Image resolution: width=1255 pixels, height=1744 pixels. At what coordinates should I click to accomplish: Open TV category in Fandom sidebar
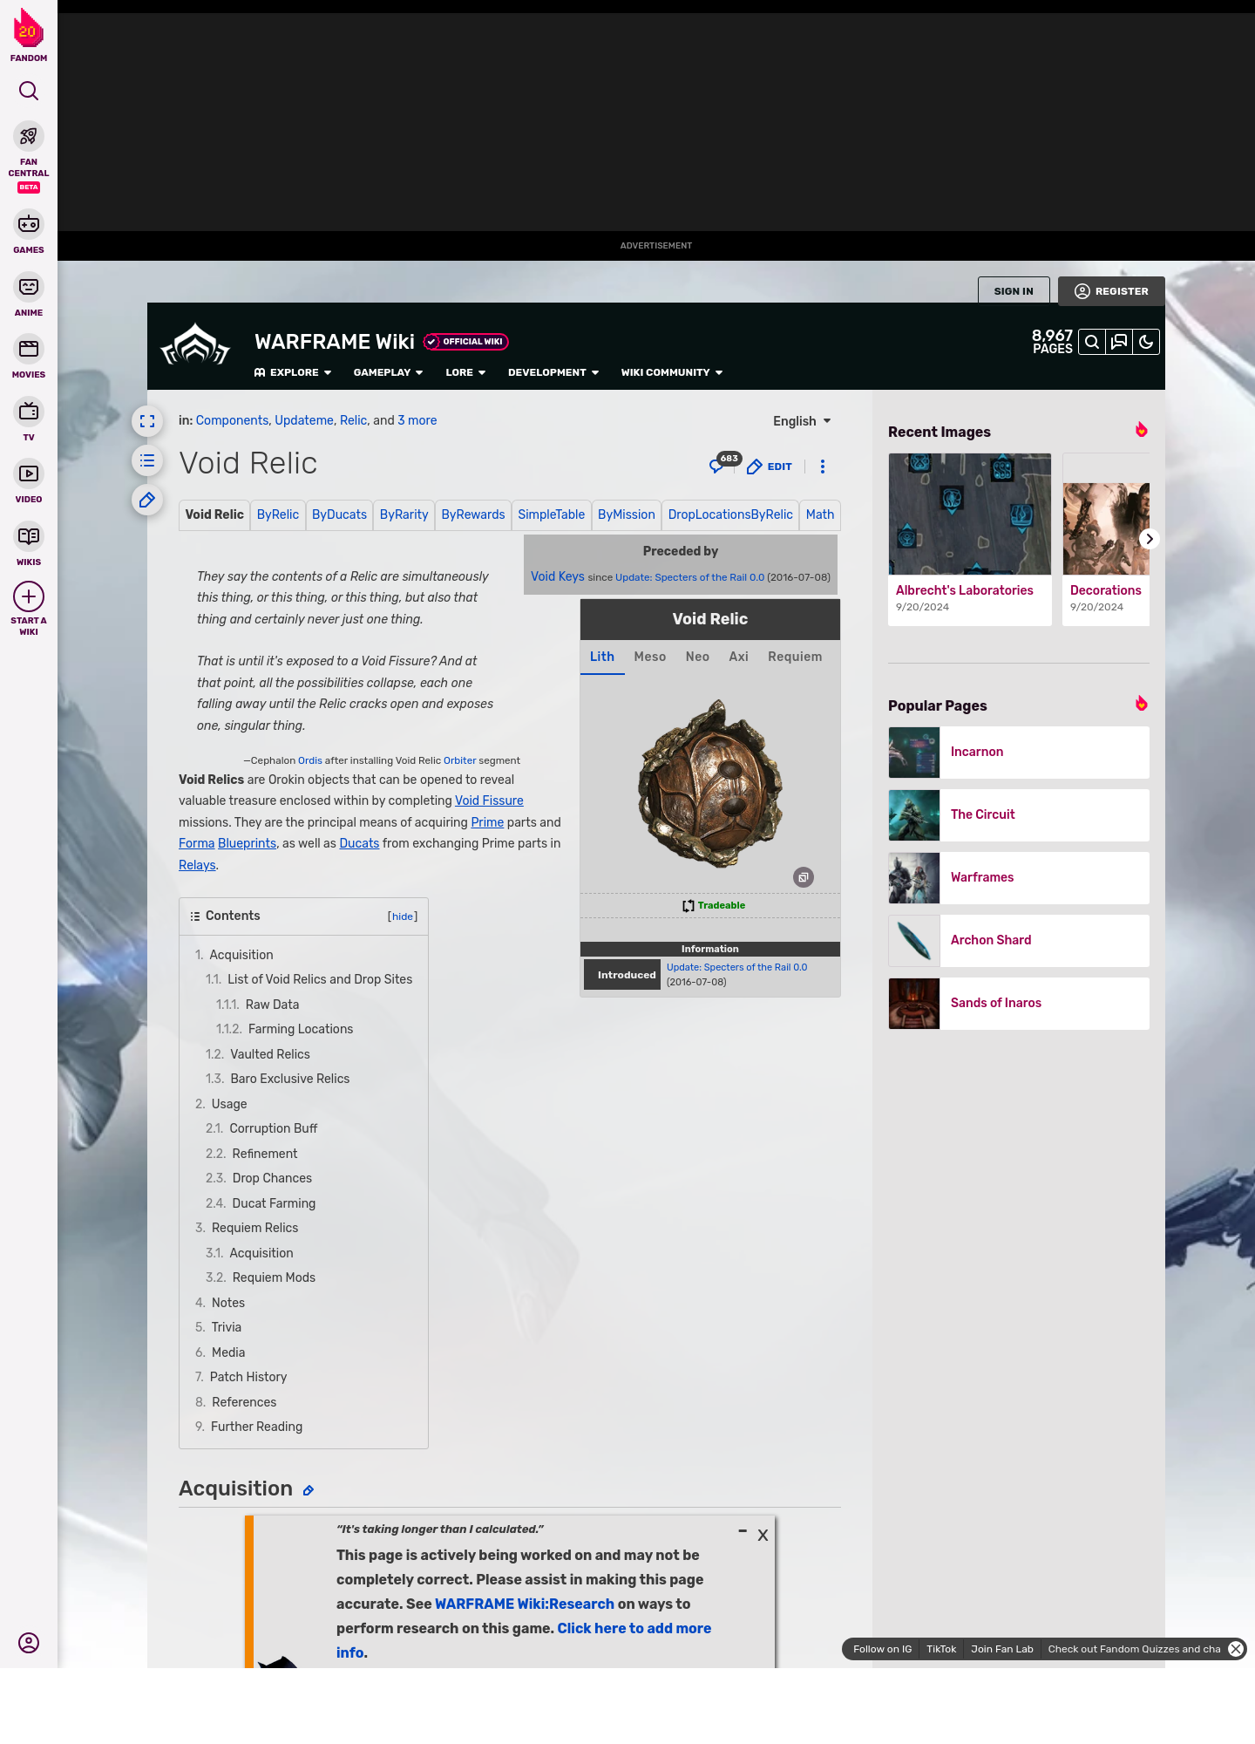[x=29, y=419]
